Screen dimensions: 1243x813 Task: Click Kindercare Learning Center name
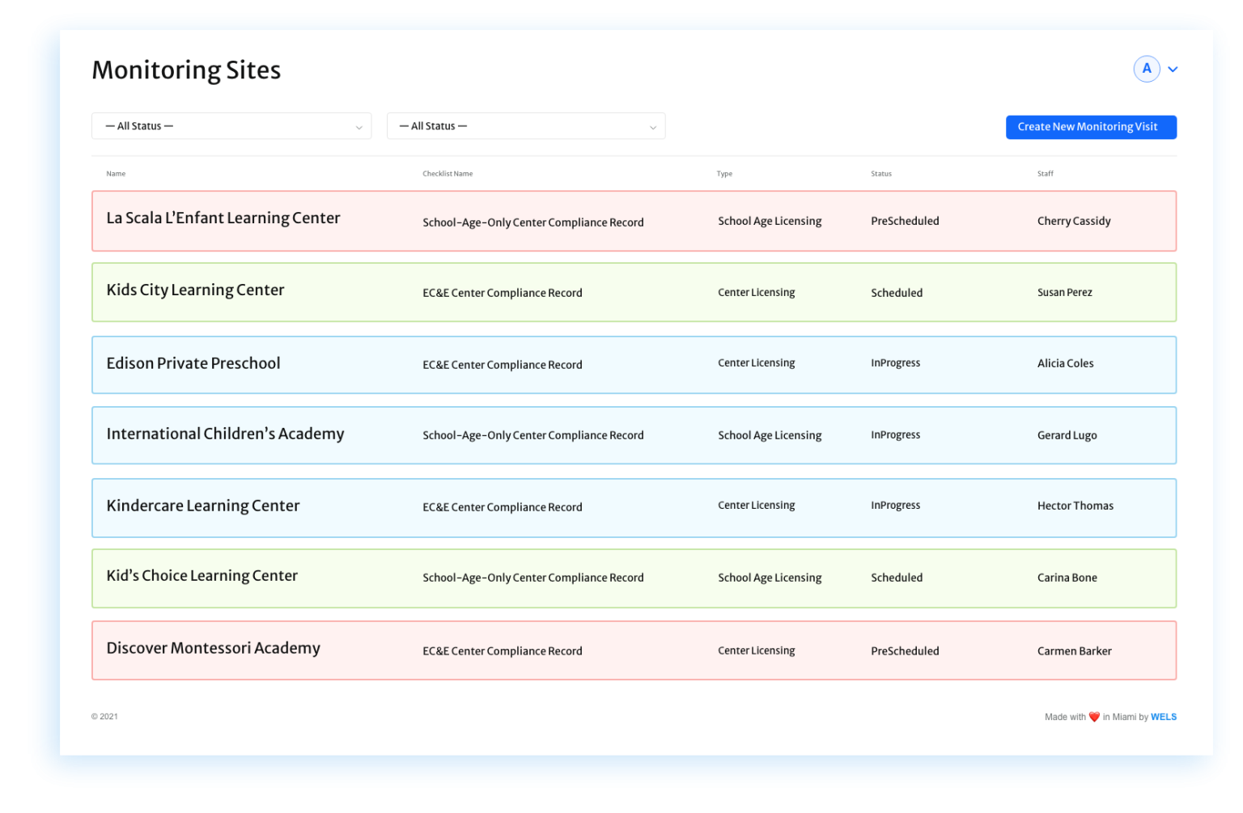point(203,506)
